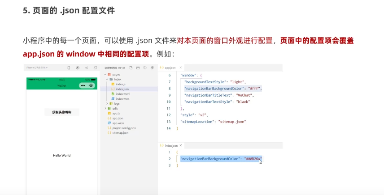Click the simulator record circle icon
This screenshot has width=384, height=195.
click(78, 68)
